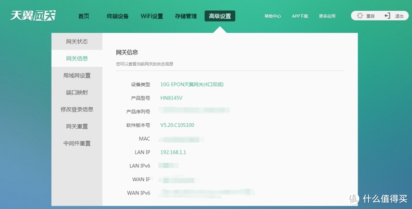Open 中间件重置 in the sidebar

click(77, 143)
